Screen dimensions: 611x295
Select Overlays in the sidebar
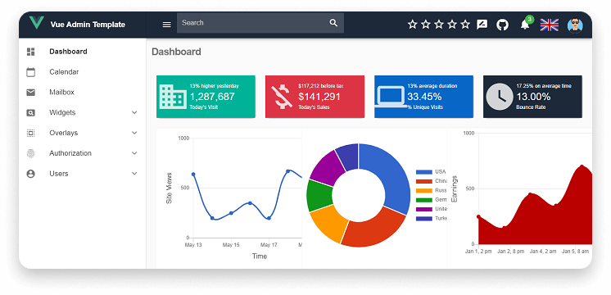pyautogui.click(x=64, y=133)
